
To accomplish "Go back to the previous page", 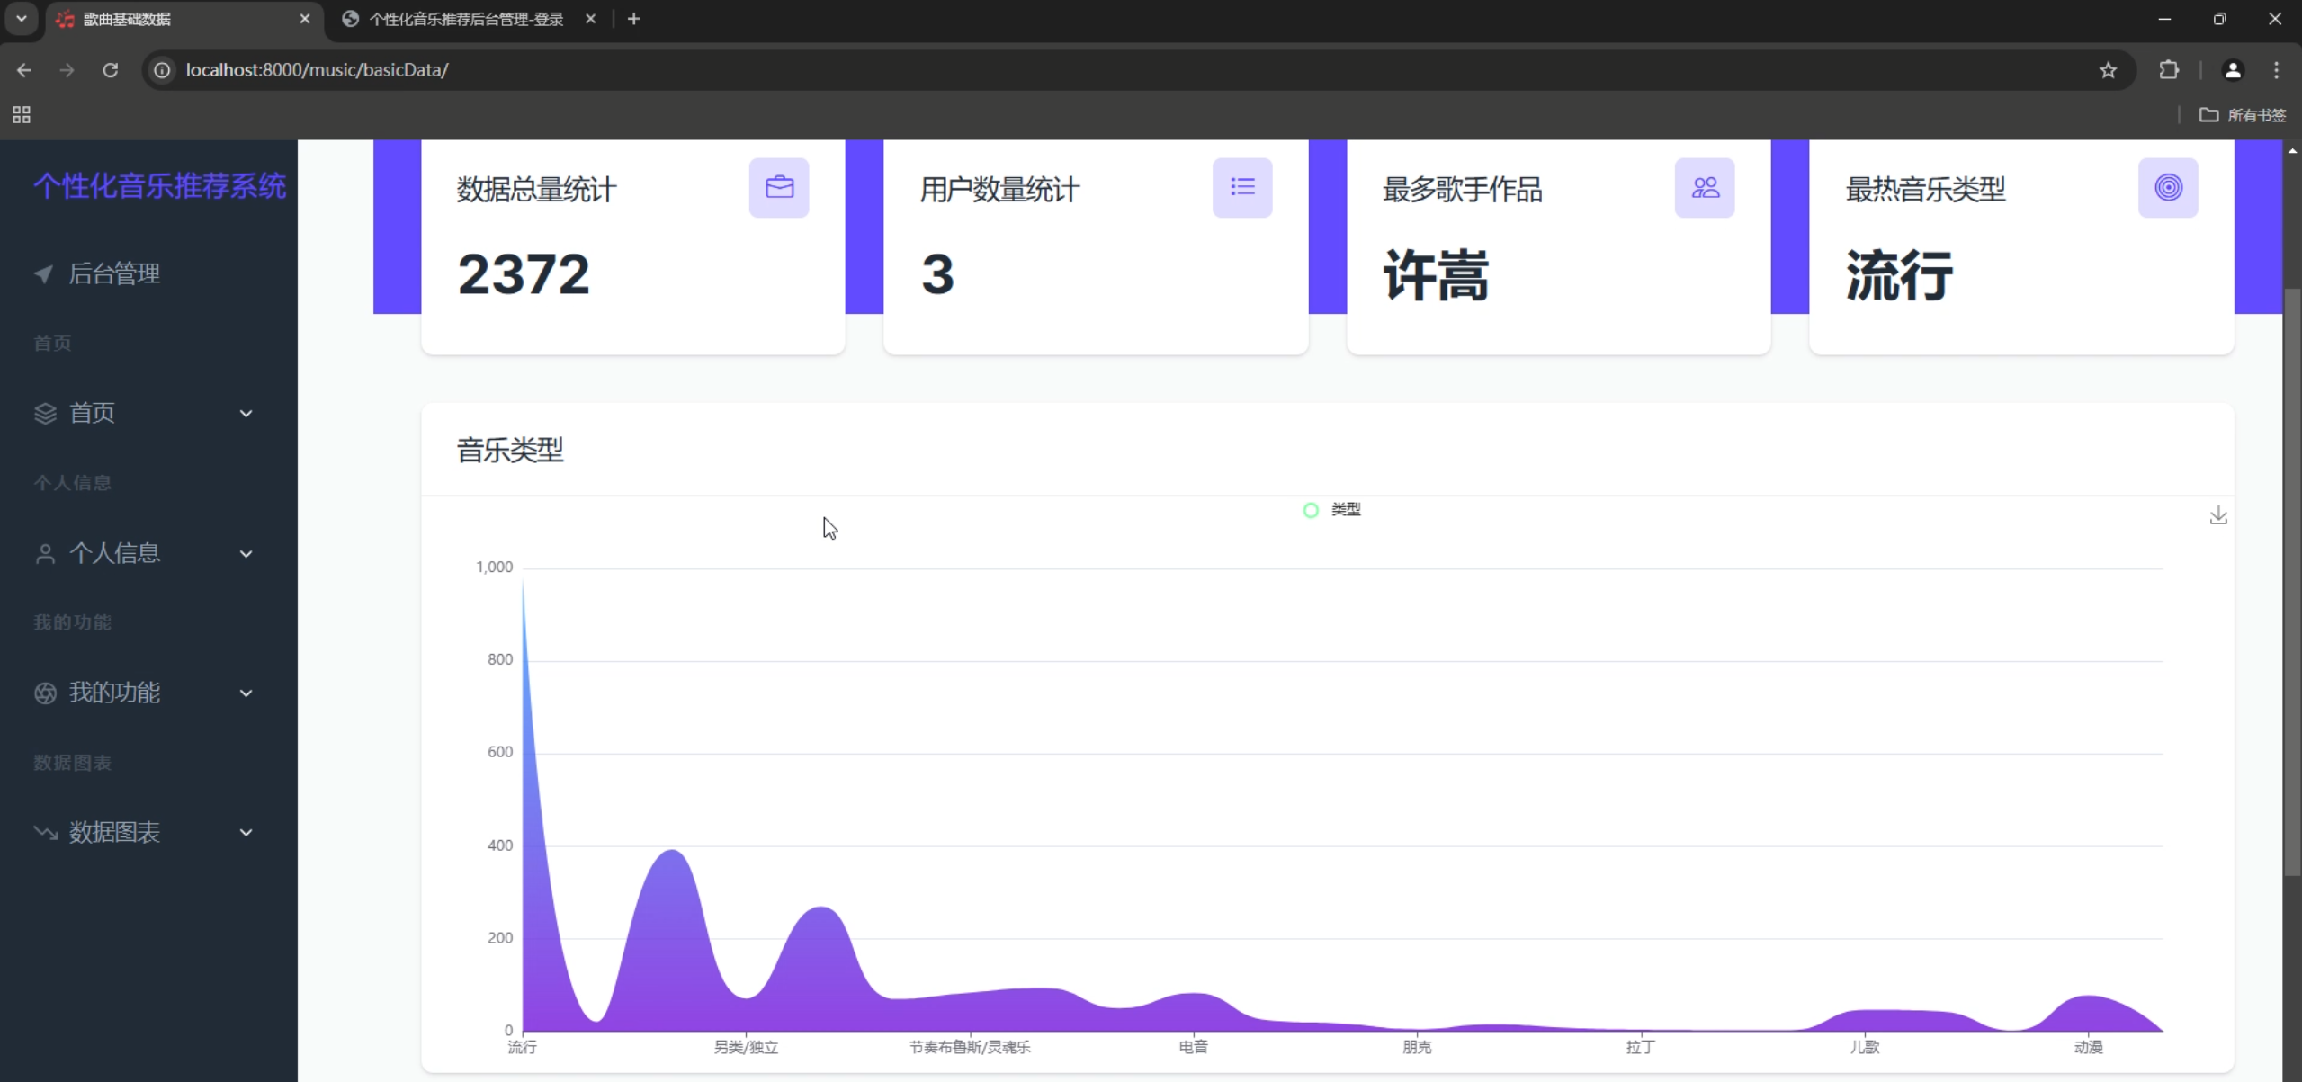I will (x=24, y=70).
